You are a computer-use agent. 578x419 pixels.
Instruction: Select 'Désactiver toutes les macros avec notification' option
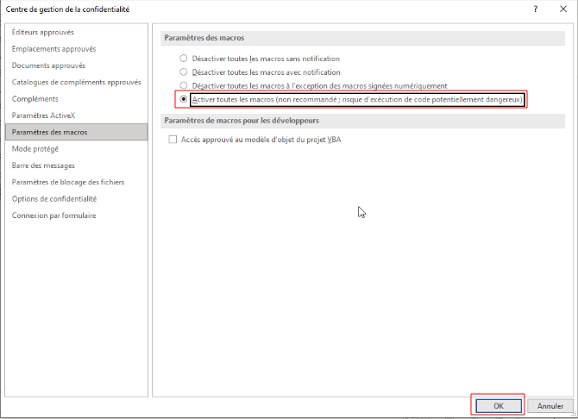click(184, 72)
